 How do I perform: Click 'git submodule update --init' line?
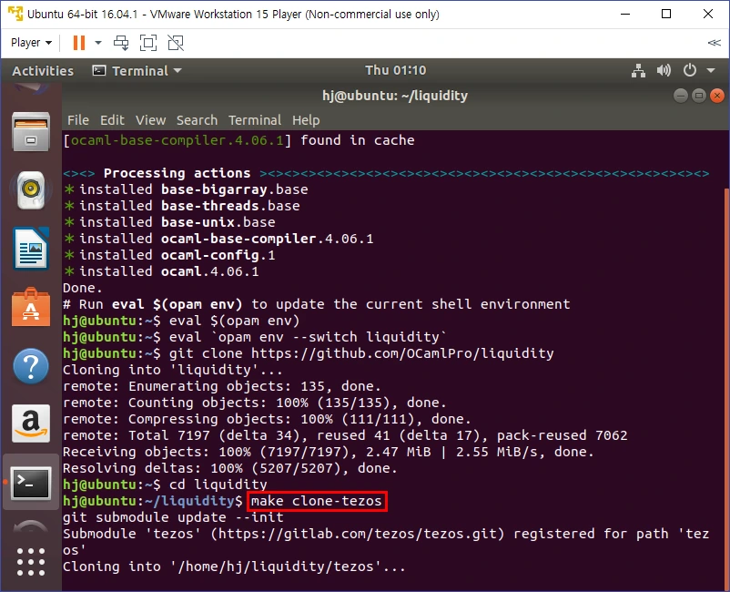point(173,517)
